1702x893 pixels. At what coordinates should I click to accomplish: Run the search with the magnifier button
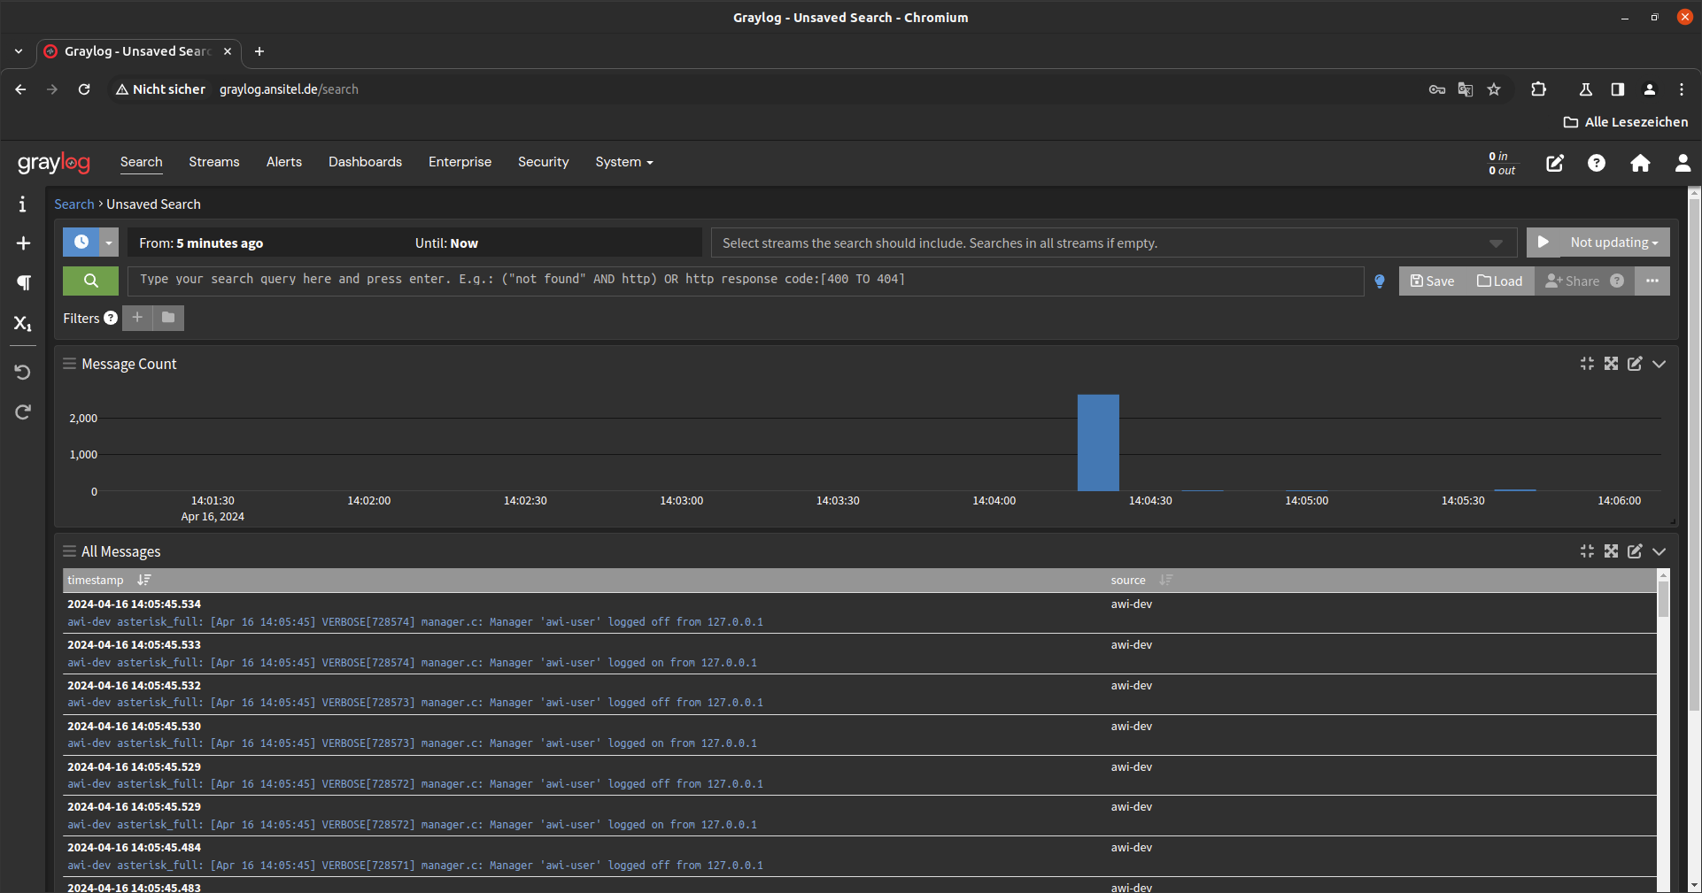pos(89,281)
